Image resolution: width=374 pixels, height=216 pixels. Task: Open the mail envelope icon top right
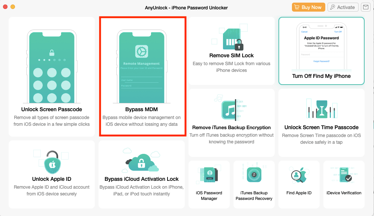[x=365, y=7]
